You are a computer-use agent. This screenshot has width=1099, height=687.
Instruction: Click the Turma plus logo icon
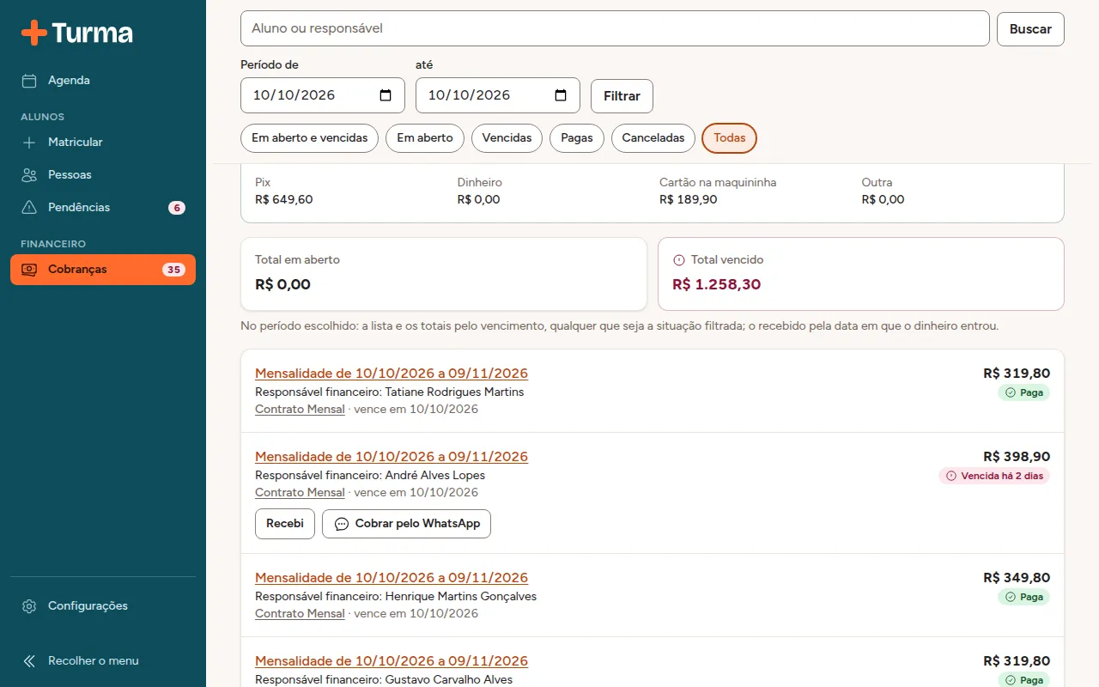(34, 33)
